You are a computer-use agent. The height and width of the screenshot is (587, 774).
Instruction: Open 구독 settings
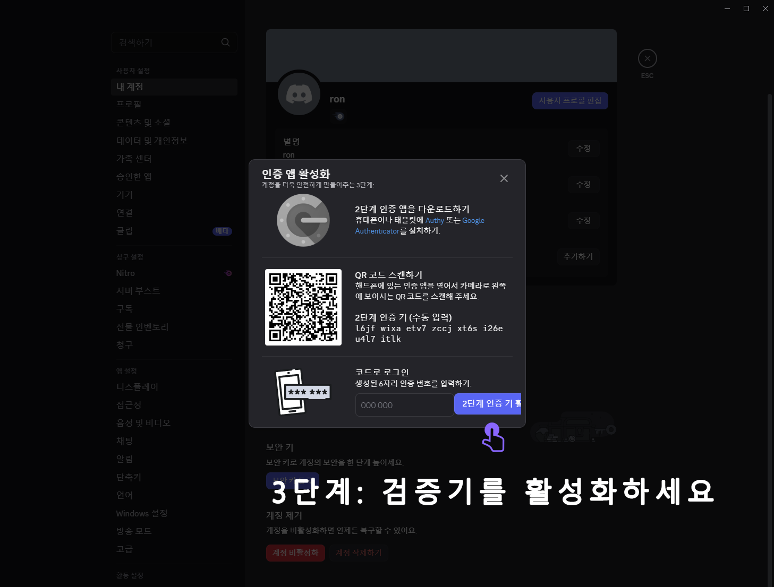[x=174, y=309]
